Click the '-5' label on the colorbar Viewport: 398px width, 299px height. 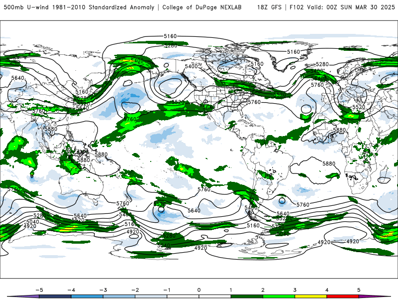39,290
